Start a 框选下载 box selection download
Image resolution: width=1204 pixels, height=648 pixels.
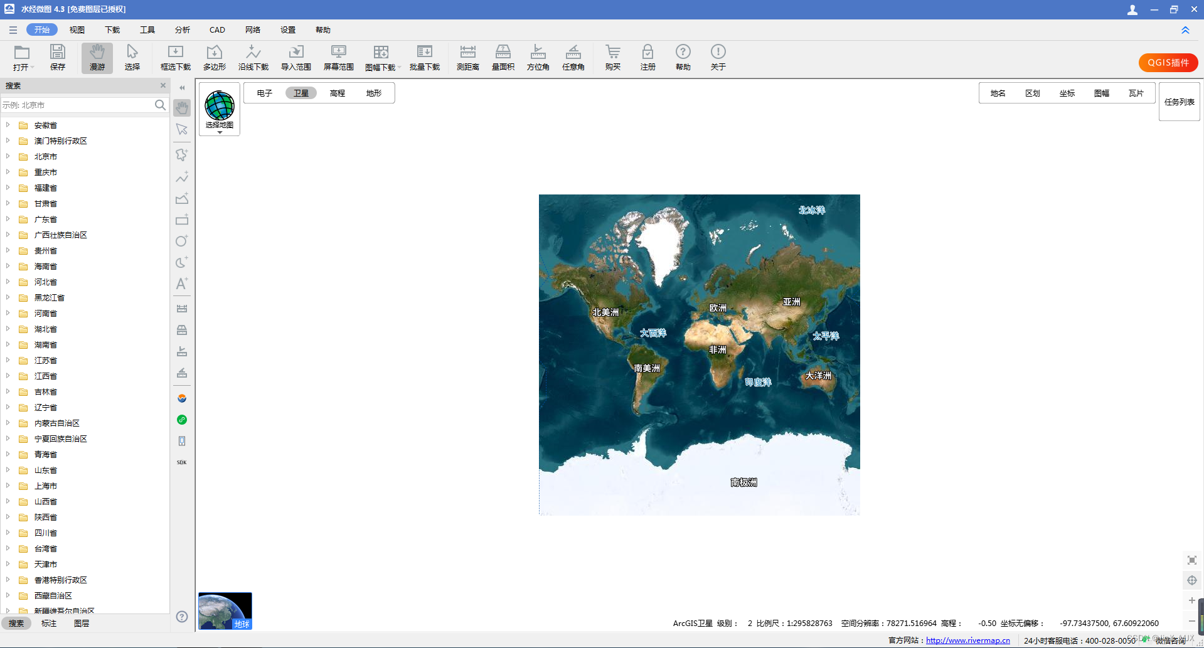pyautogui.click(x=176, y=58)
